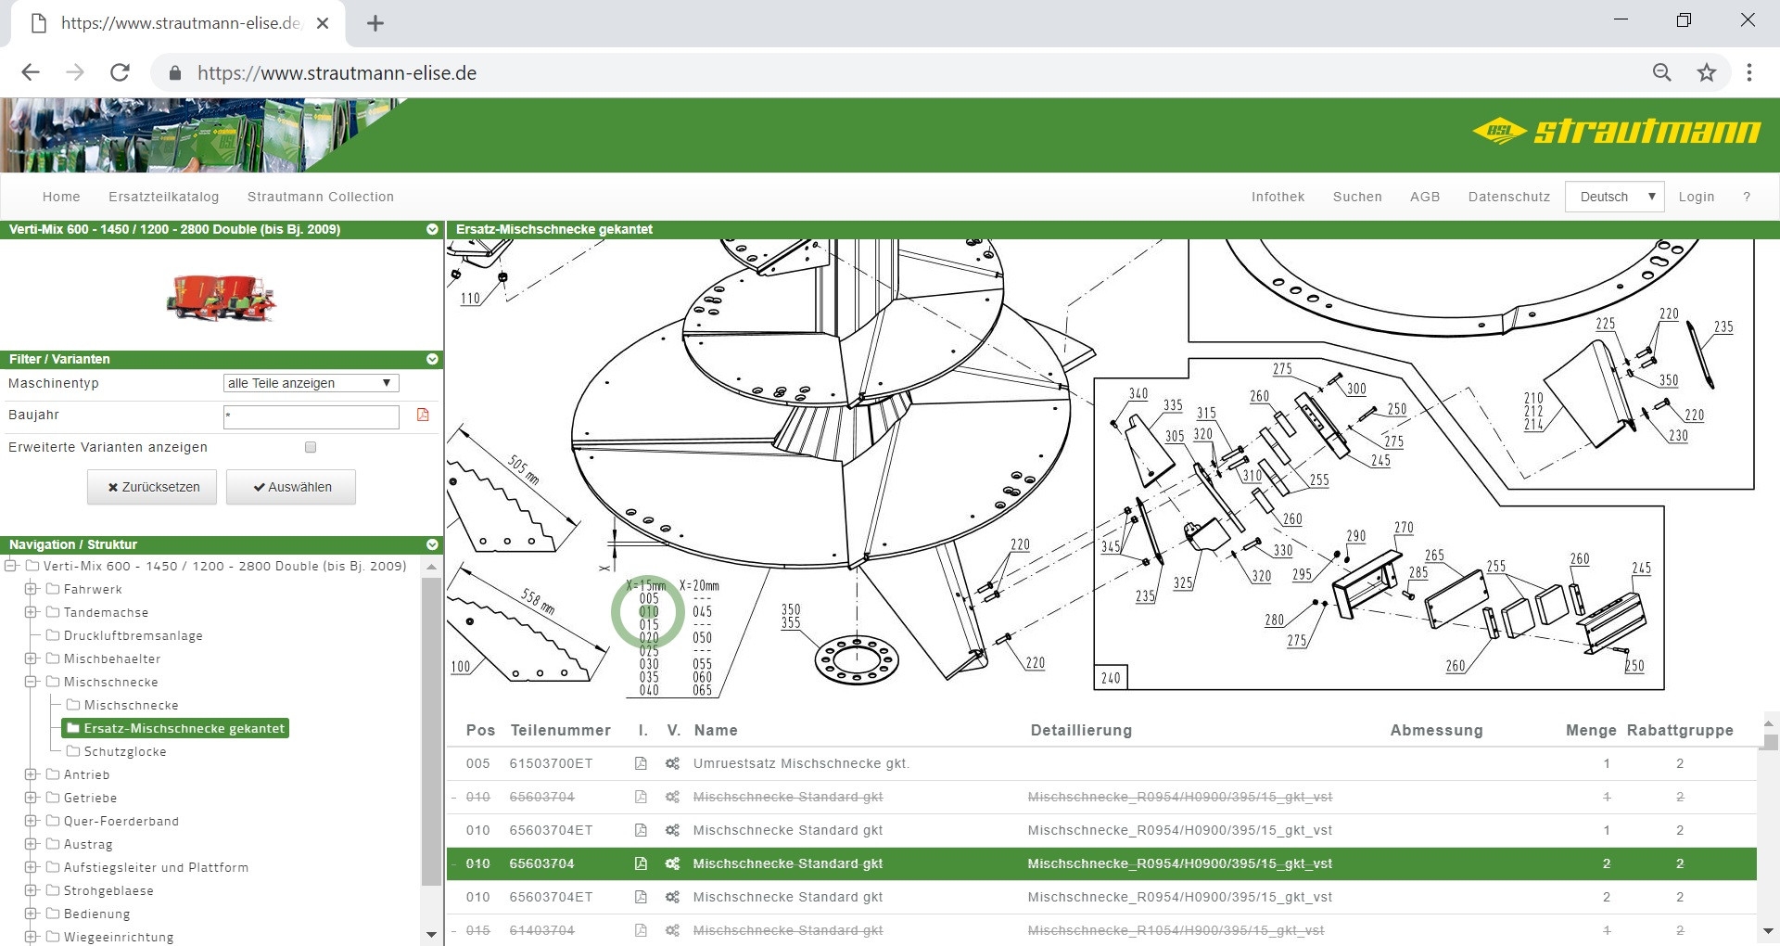This screenshot has height=946, width=1780.
Task: Collapse the Filter / Varianten panel
Action: click(432, 359)
